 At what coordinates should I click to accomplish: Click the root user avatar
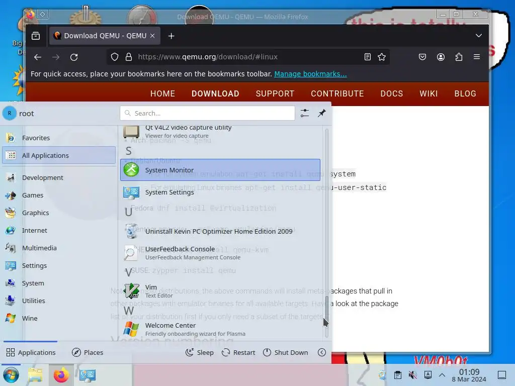click(10, 113)
